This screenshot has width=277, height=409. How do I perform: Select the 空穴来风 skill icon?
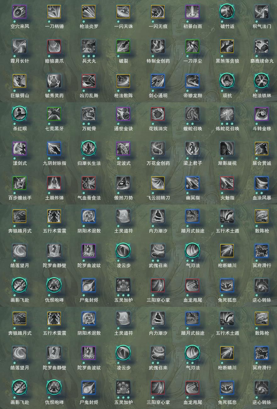19,12
